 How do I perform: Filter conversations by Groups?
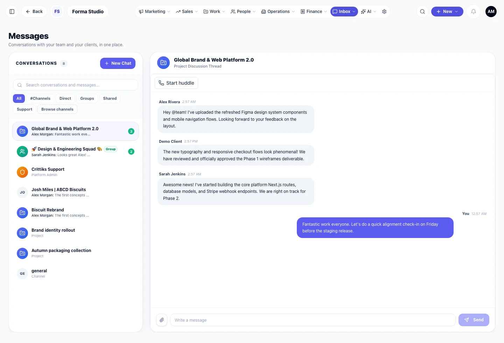pyautogui.click(x=87, y=99)
